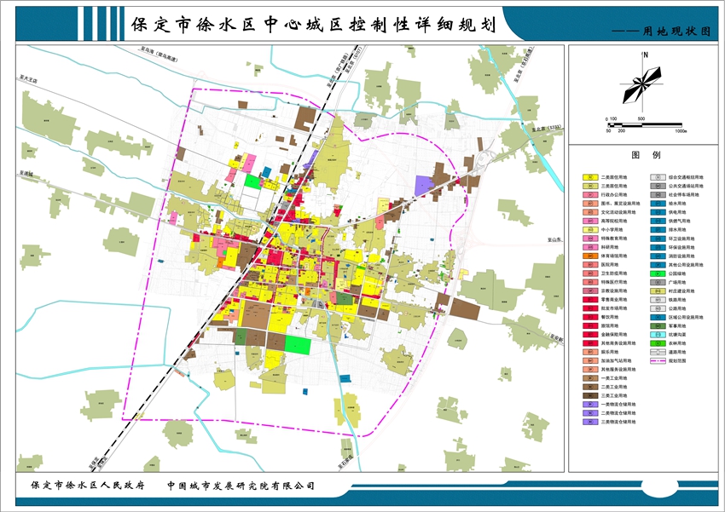The width and height of the screenshot is (725, 512).
Task: Select the 体育场馆用地 orange color swatch
Action: click(589, 257)
